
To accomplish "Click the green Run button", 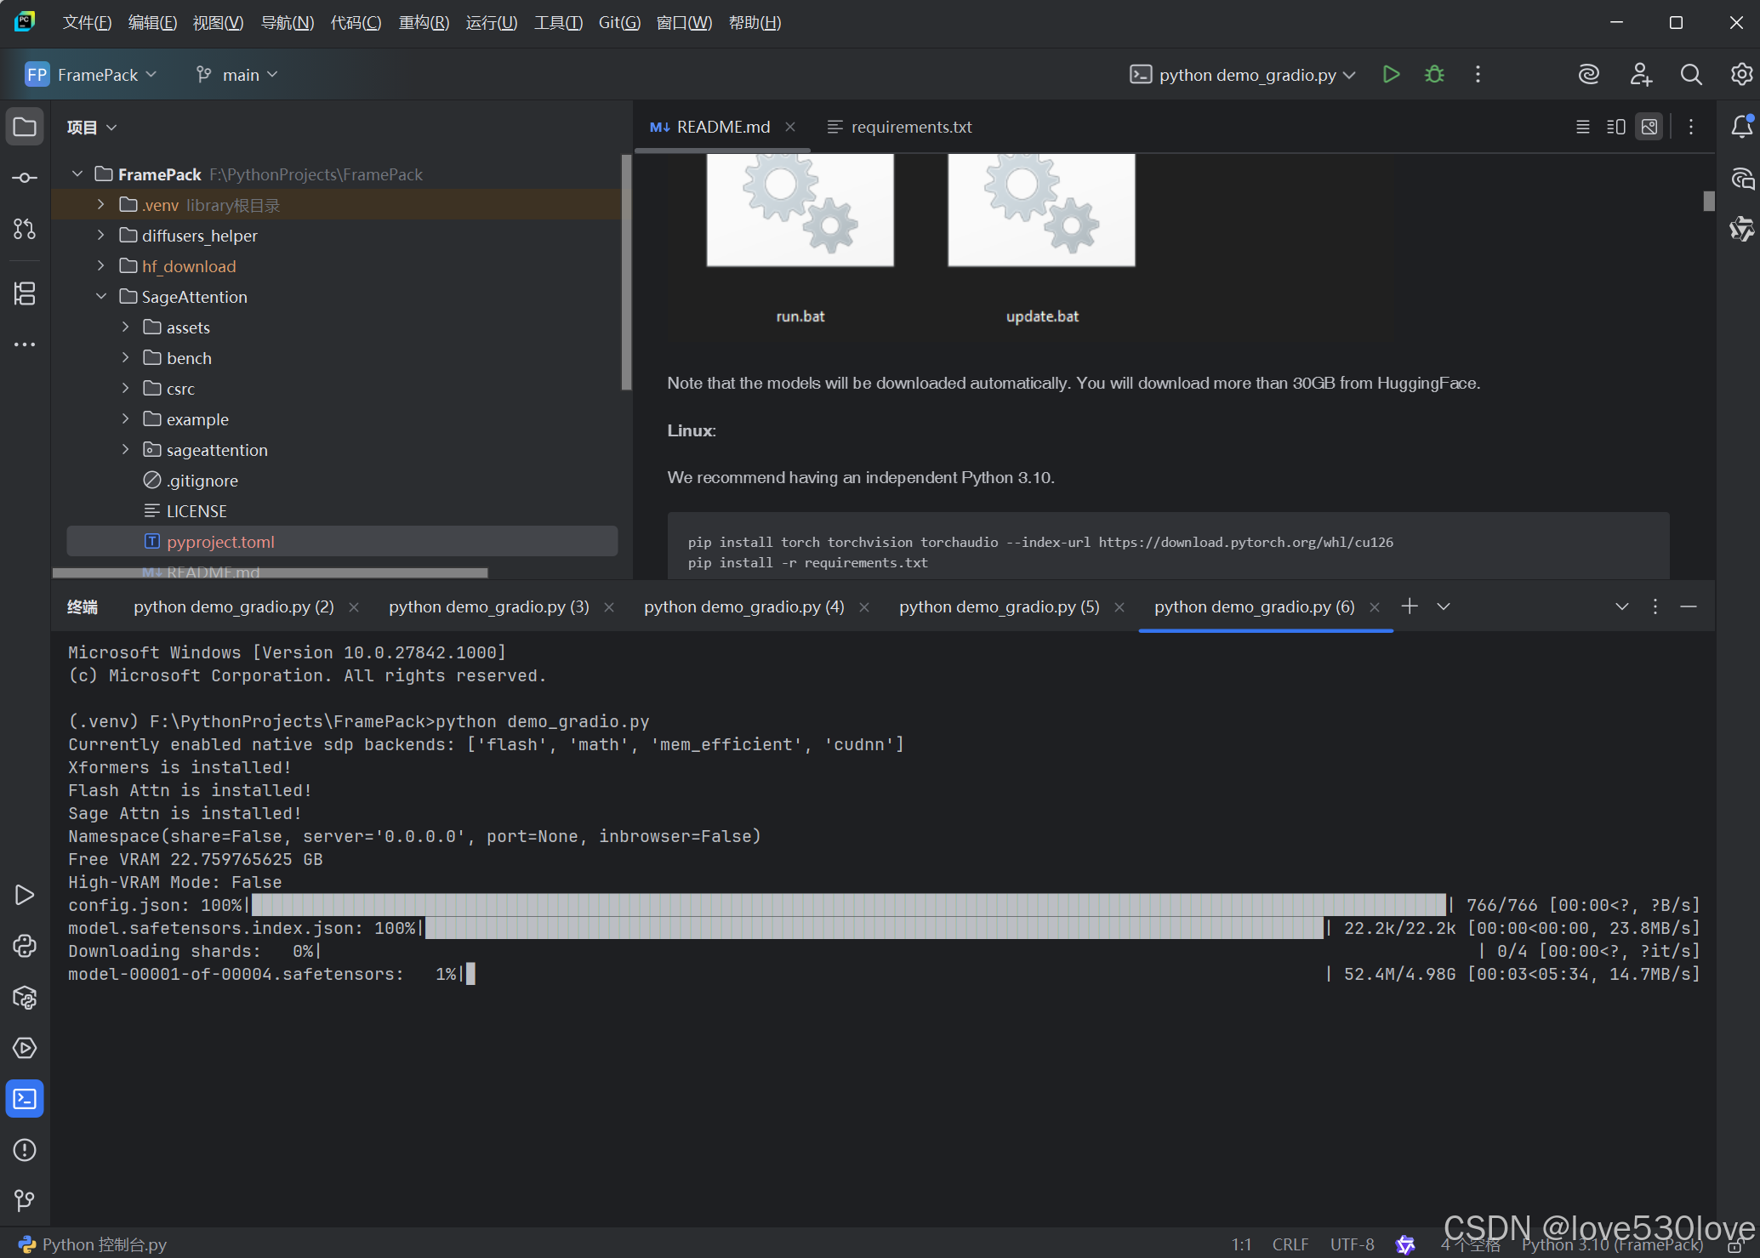I will tap(1391, 75).
